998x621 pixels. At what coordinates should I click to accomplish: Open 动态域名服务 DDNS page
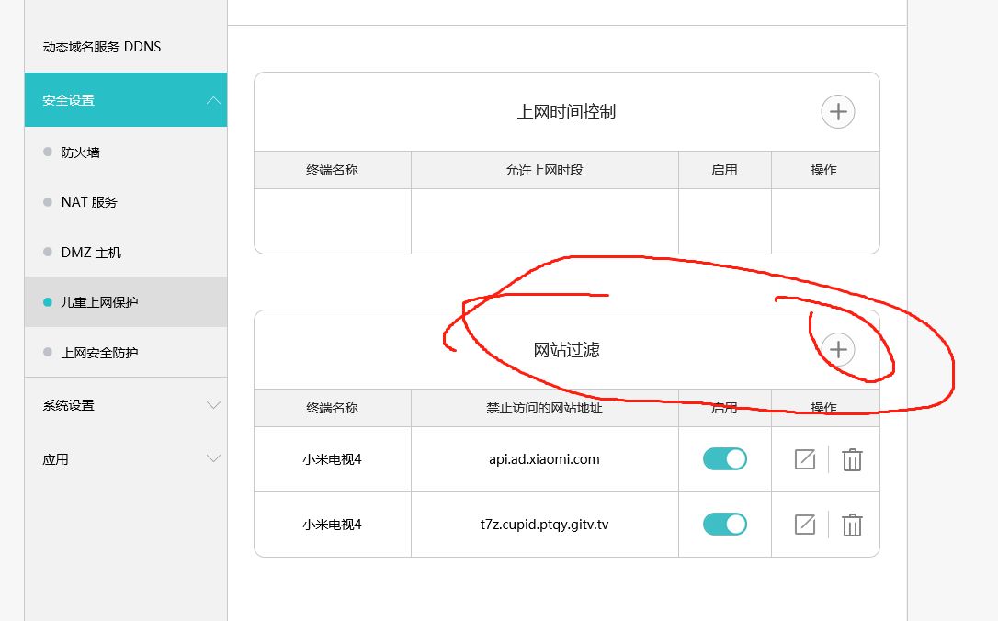point(102,47)
